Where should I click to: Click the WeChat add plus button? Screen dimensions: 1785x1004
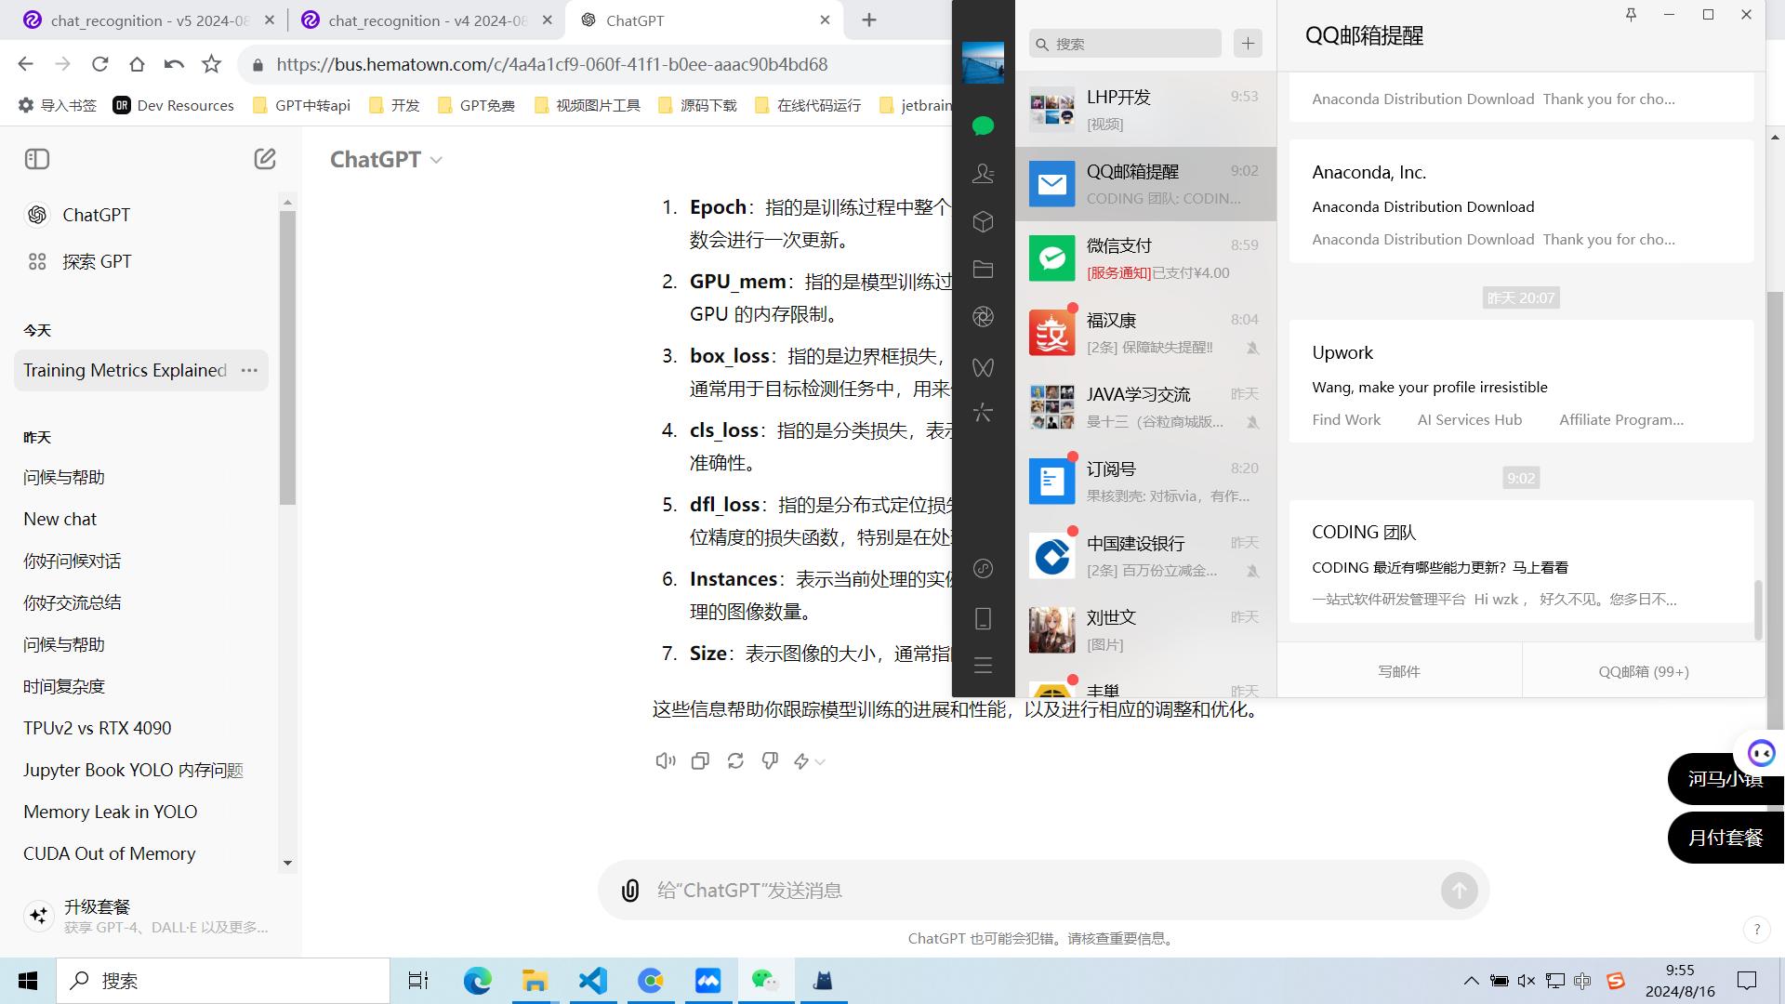[x=1248, y=43]
